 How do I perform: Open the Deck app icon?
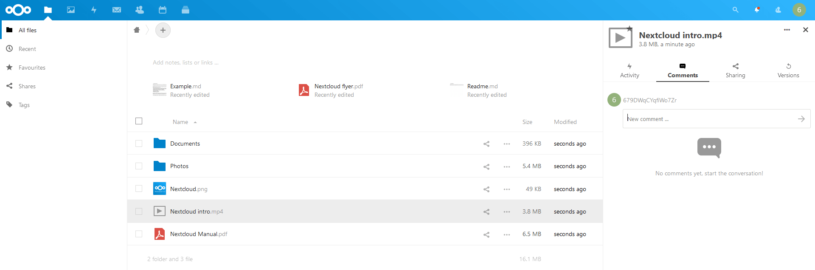coord(185,10)
